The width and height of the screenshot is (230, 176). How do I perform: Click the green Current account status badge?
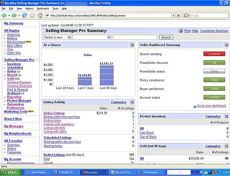pos(214,97)
